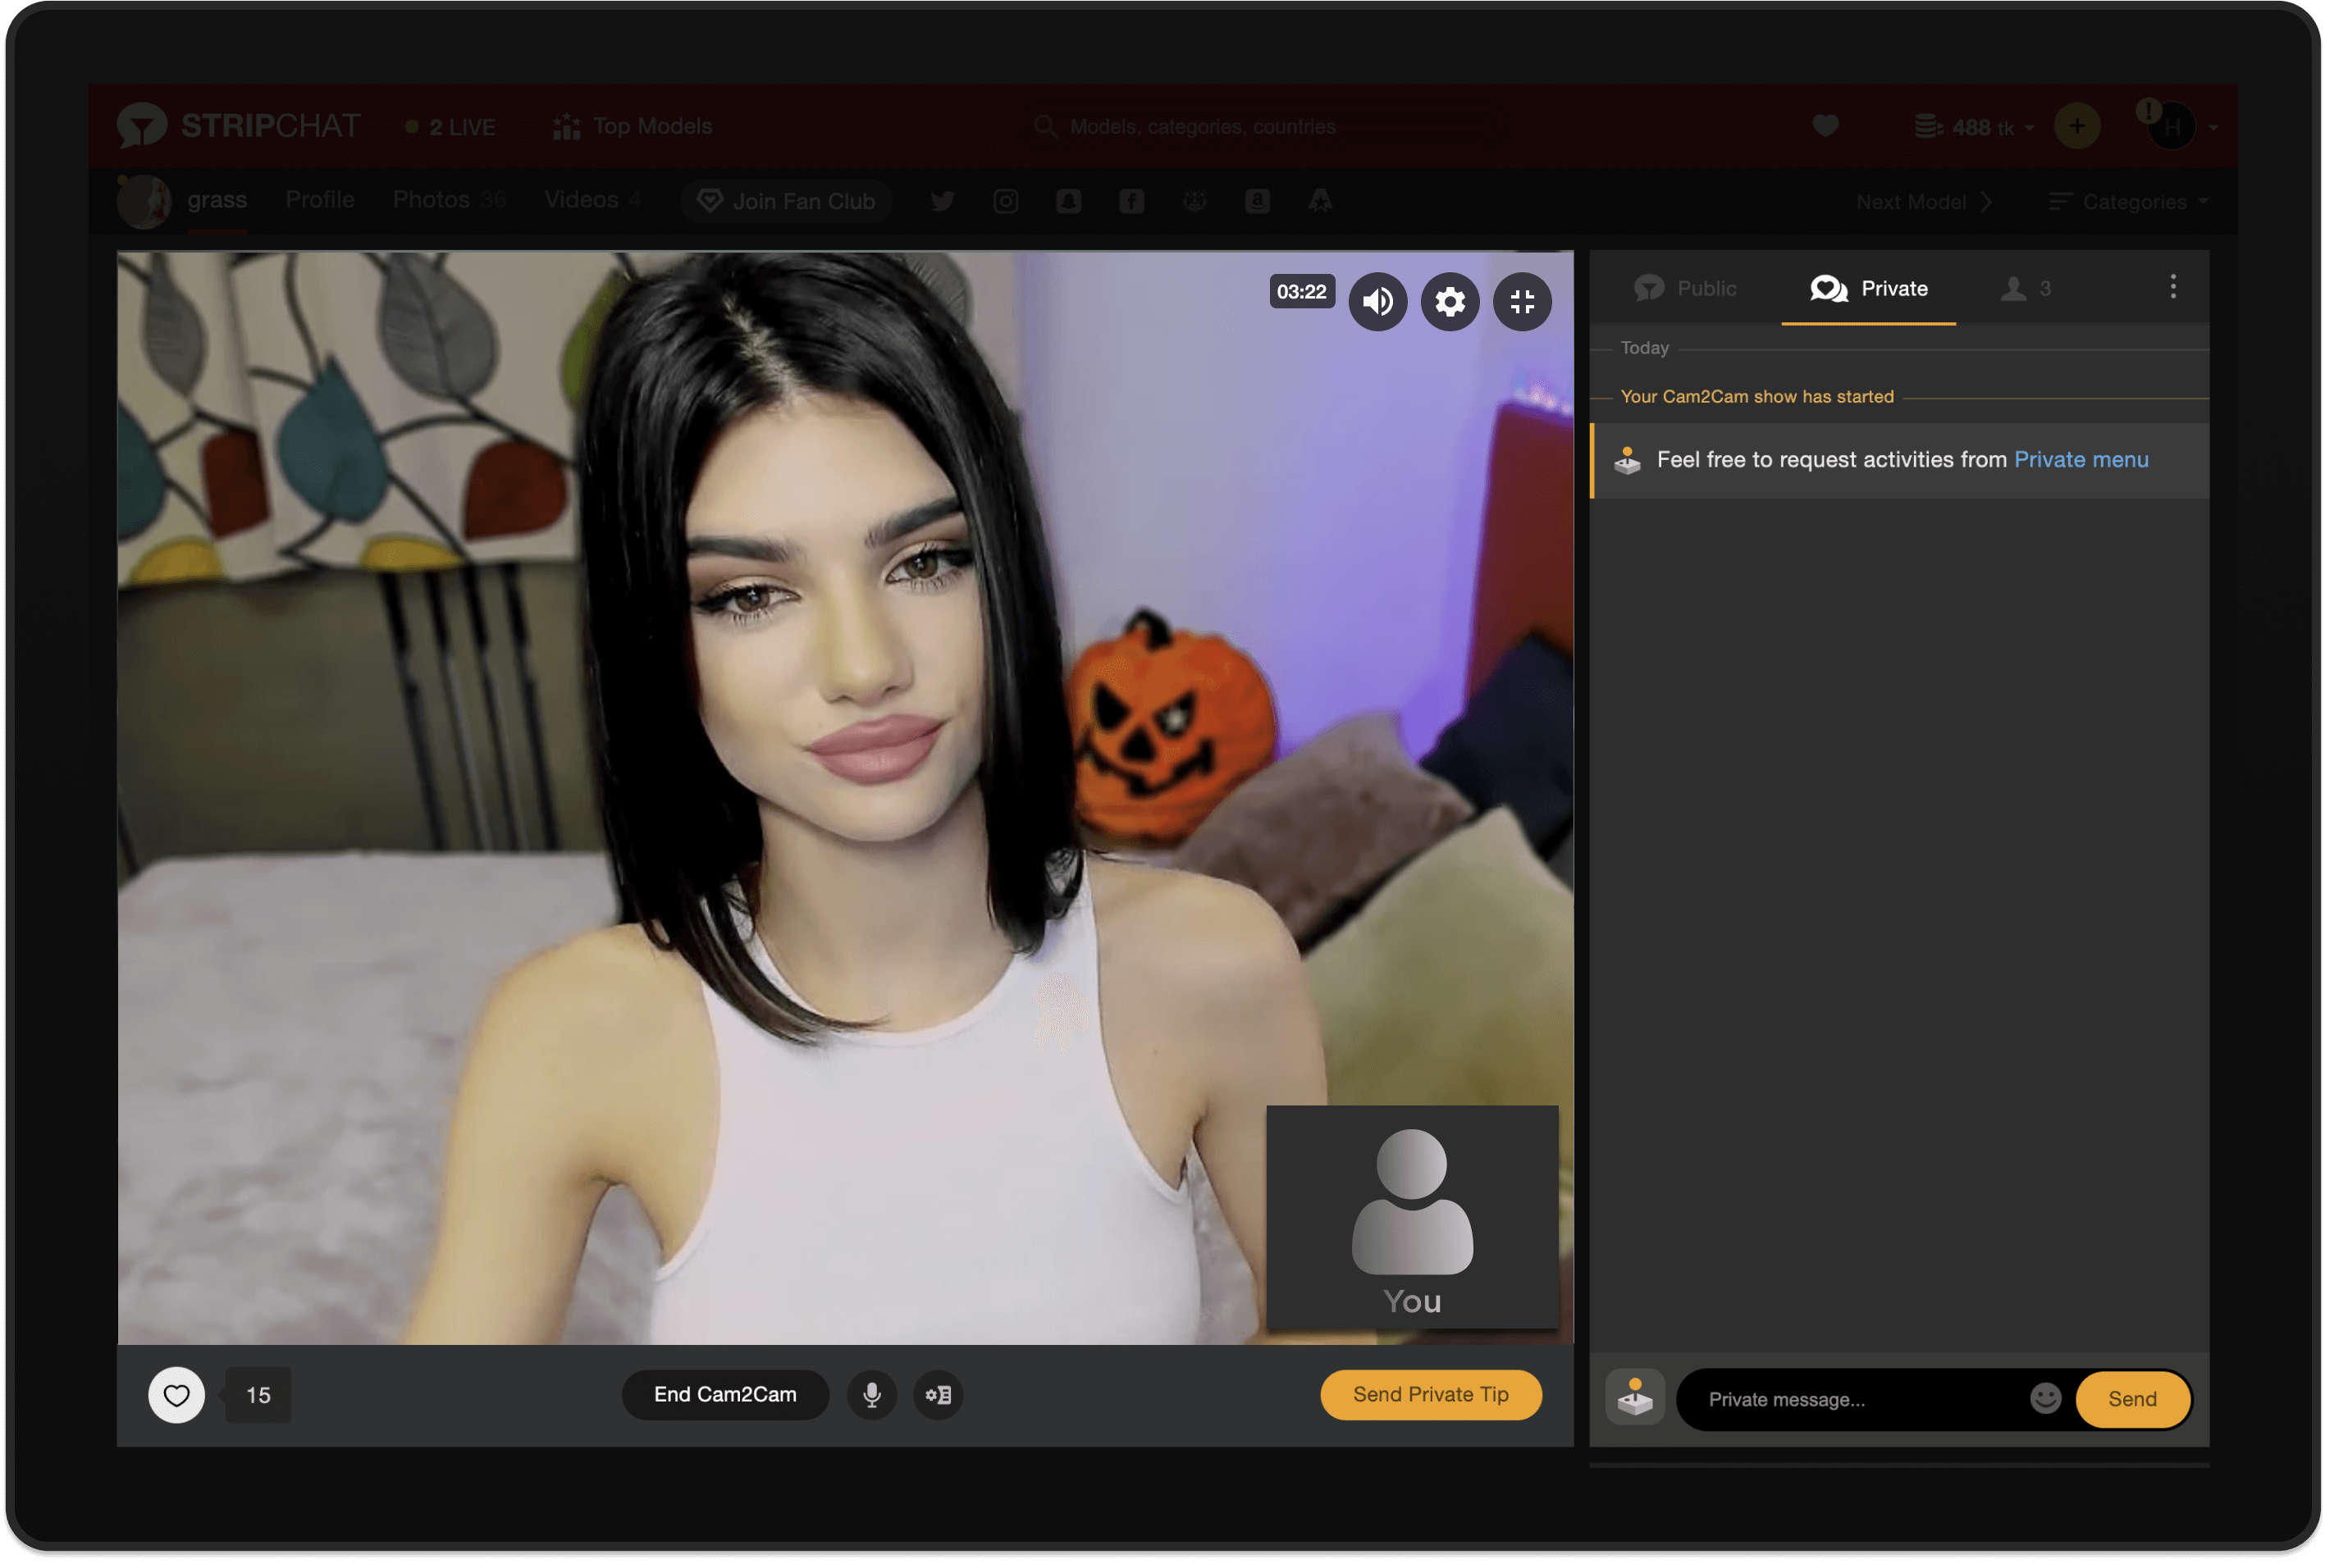The image size is (2325, 1568).
Task: Exit fullscreen with the collapse icon
Action: pyautogui.click(x=1522, y=301)
